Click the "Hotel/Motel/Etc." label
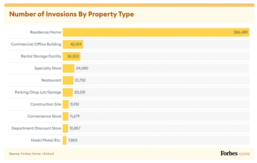Viewport: 257px width, 163px height. [x=46, y=140]
